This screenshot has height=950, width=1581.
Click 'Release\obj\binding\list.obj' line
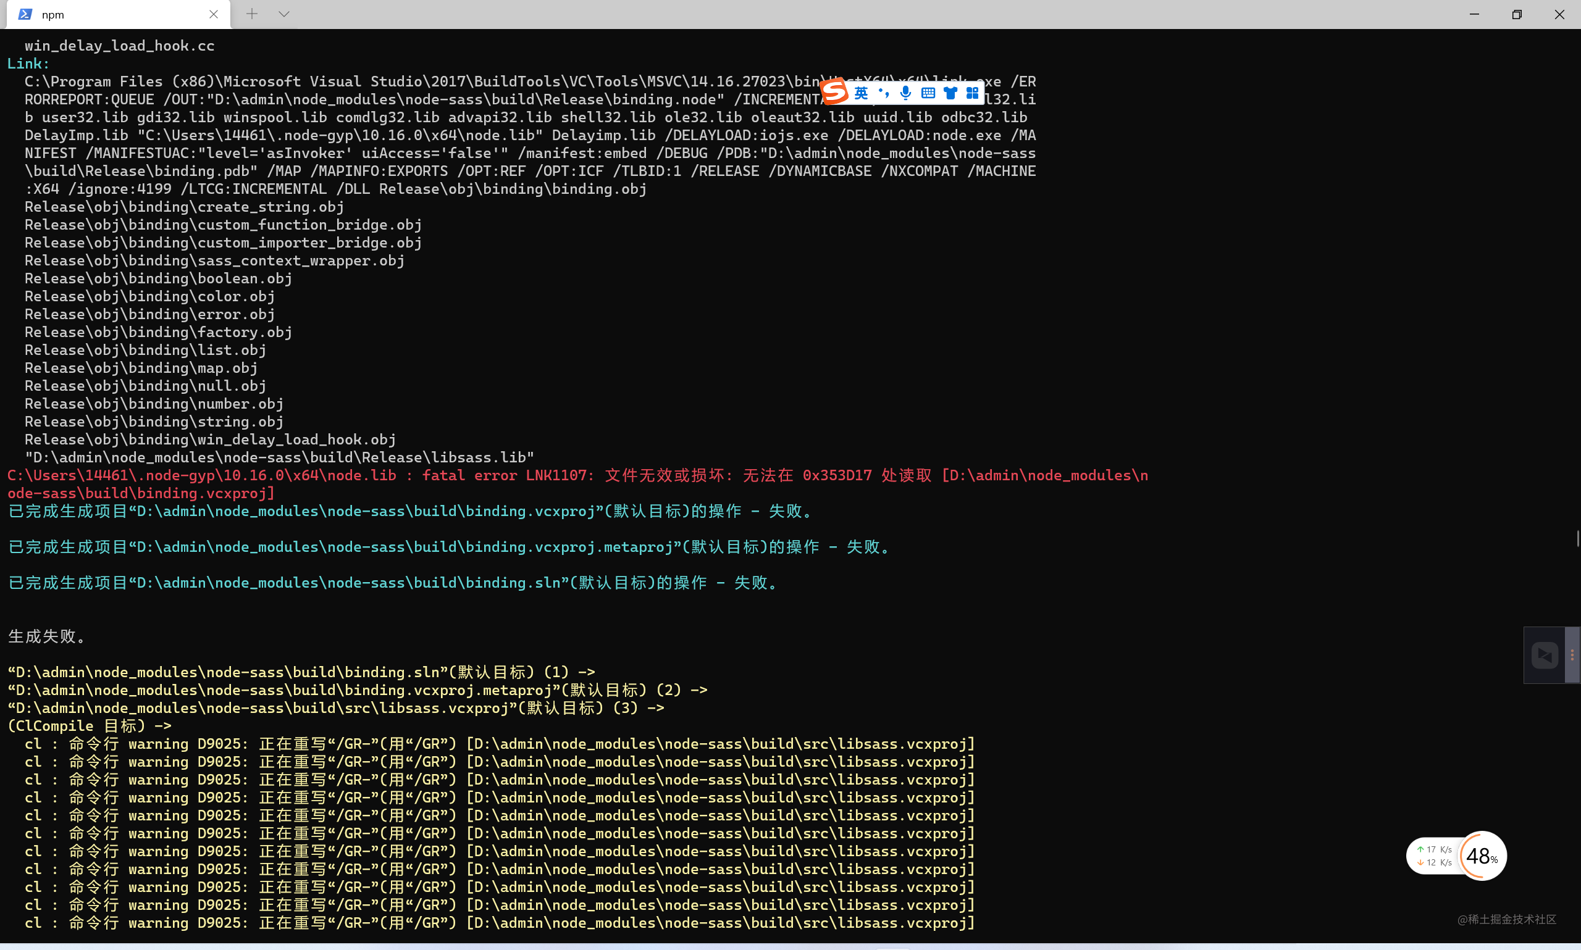point(145,350)
